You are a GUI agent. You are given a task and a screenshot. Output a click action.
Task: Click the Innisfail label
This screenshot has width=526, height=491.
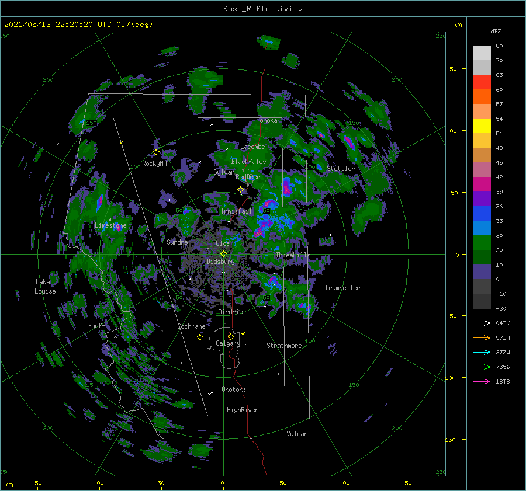pos(236,211)
